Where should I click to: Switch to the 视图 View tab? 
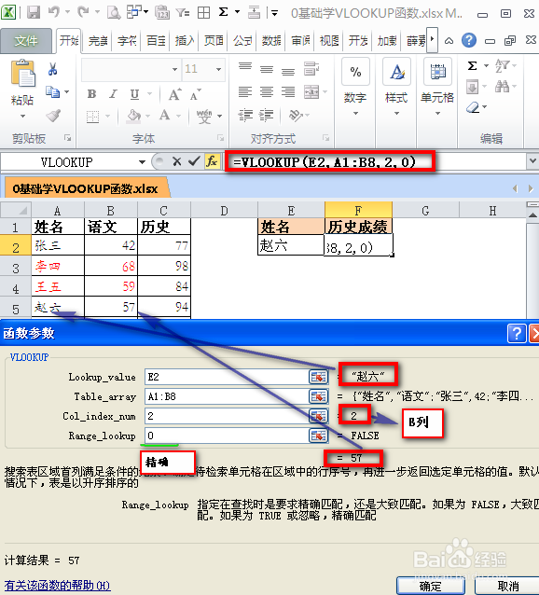click(x=329, y=41)
